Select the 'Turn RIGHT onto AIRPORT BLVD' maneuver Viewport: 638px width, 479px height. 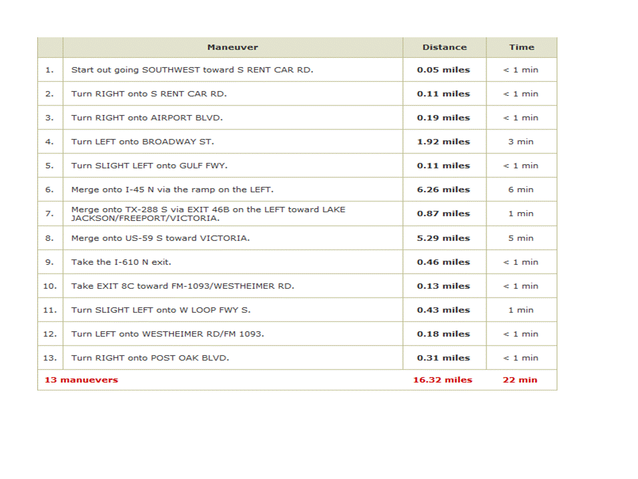coord(147,118)
